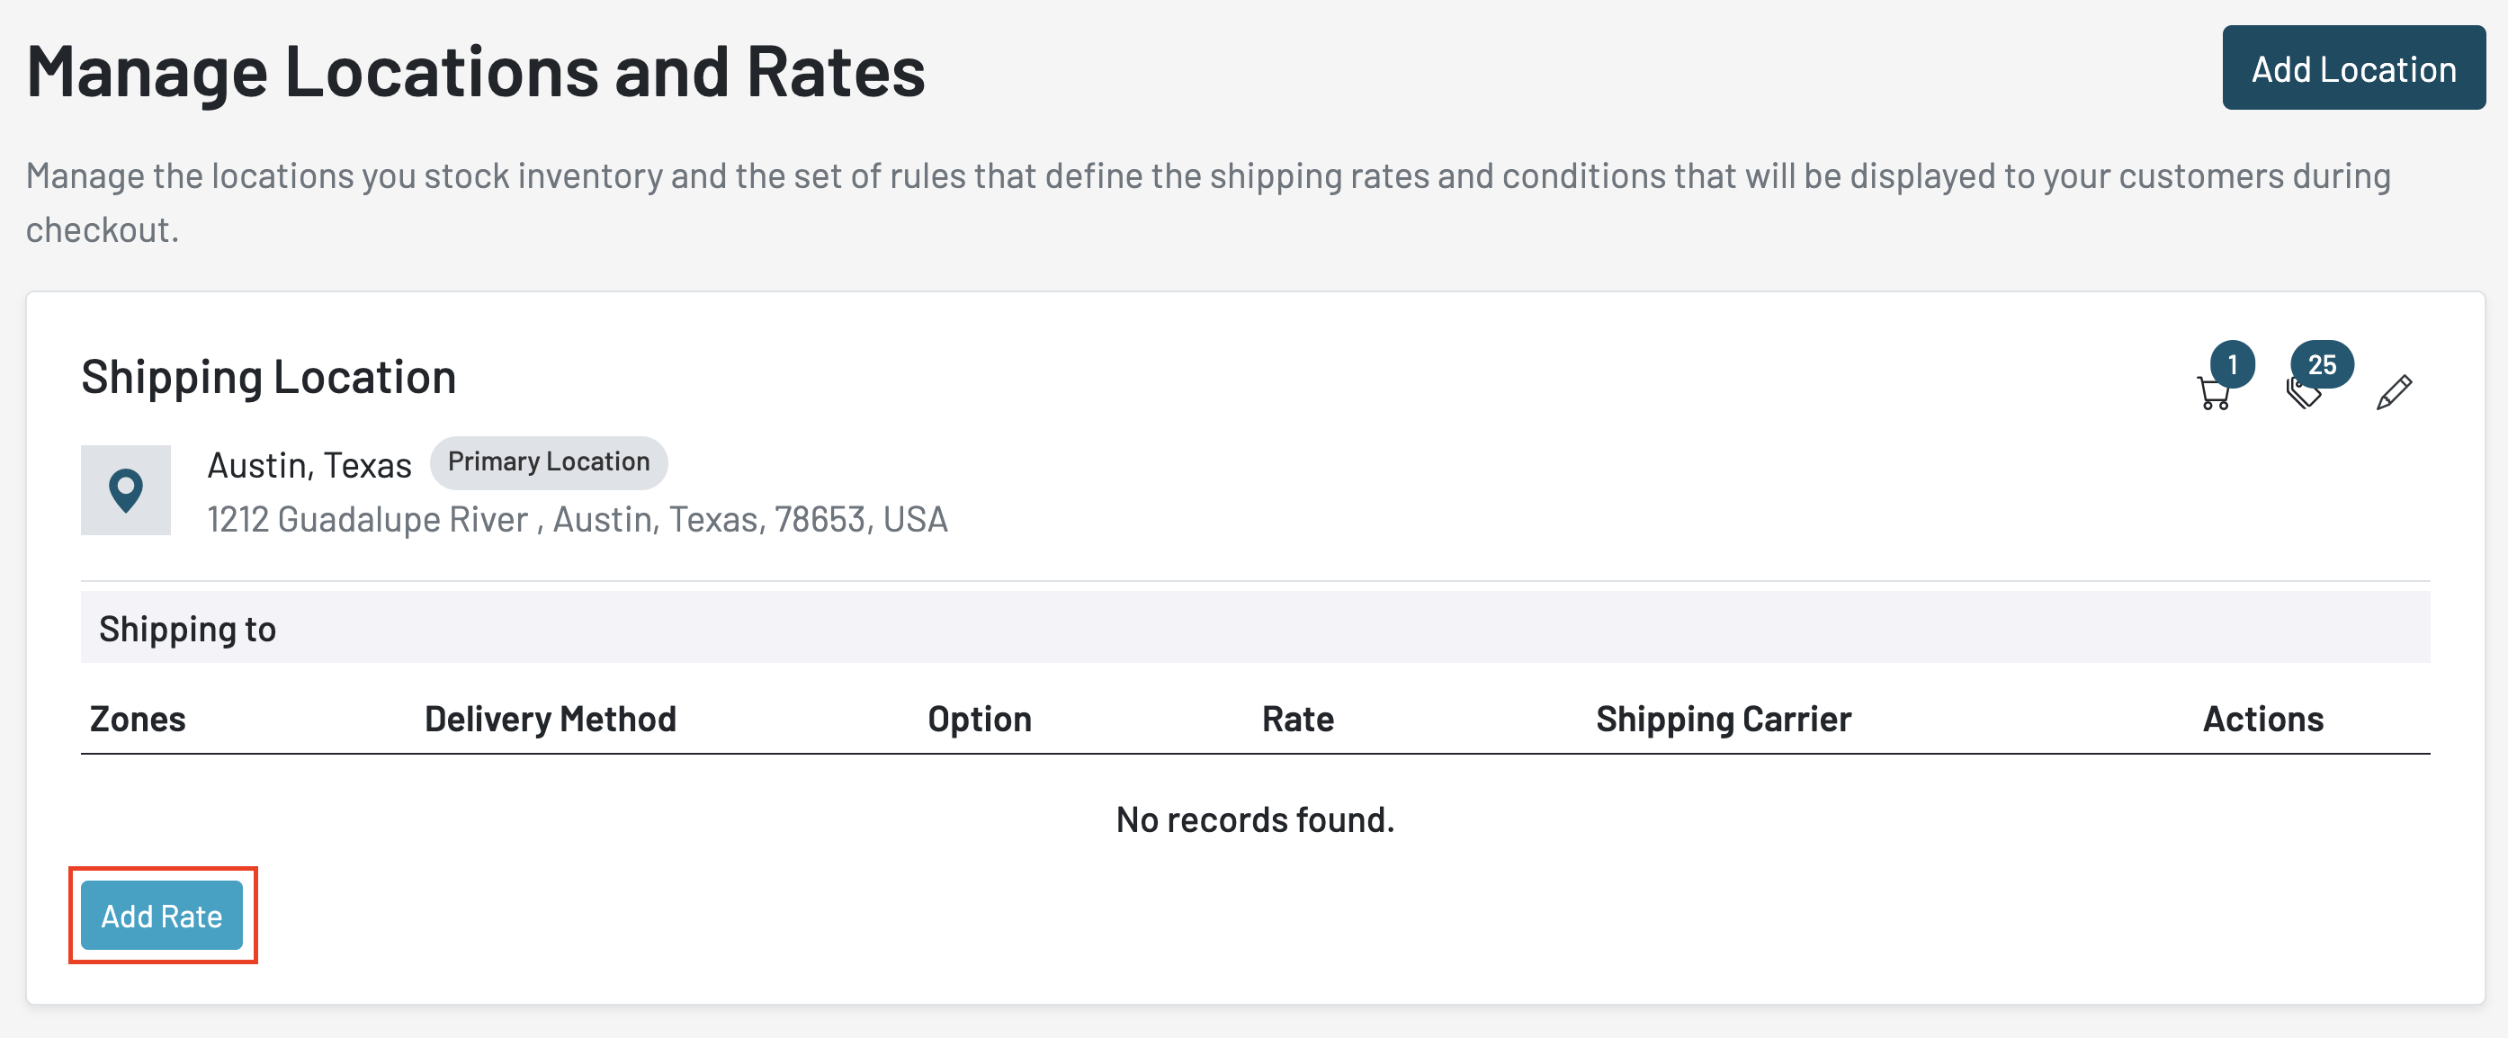Click the Rate column header
The height and width of the screenshot is (1038, 2508).
click(x=1297, y=719)
